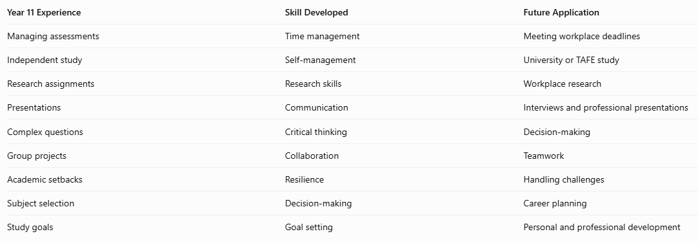The width and height of the screenshot is (698, 243).
Task: Select the 'Time management' cell
Action: (323, 37)
